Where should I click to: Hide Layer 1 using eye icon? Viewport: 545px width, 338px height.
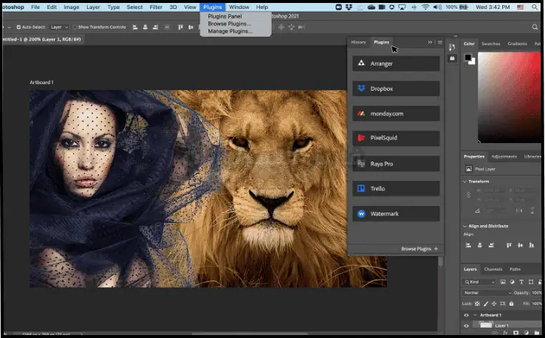tap(465, 325)
